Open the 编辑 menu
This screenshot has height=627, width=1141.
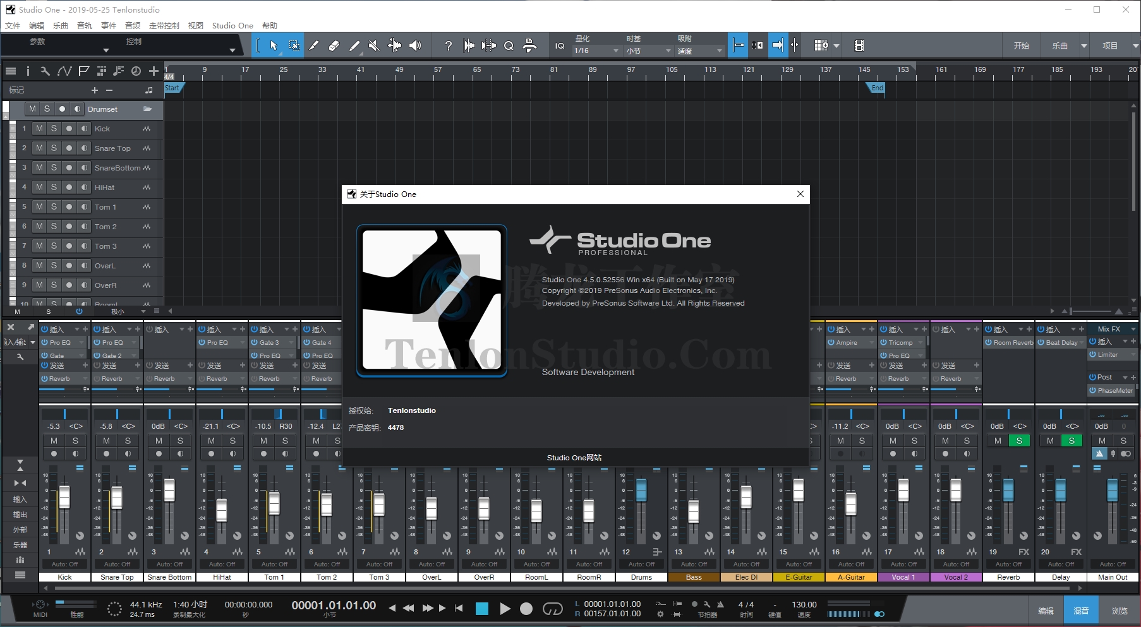[x=37, y=26]
